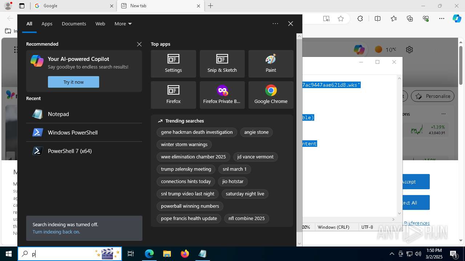Open search panel options ellipsis
This screenshot has width=465, height=261.
275,24
